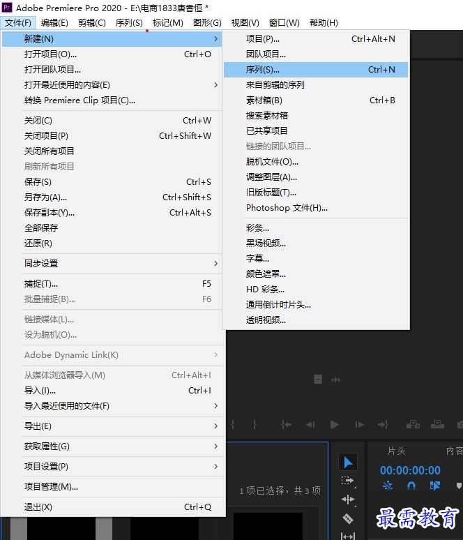Open the 视图(V) menu

pos(245,23)
